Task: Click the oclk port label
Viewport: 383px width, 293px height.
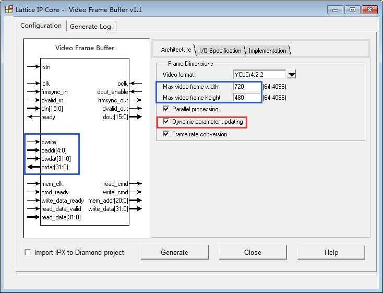Action: [123, 84]
